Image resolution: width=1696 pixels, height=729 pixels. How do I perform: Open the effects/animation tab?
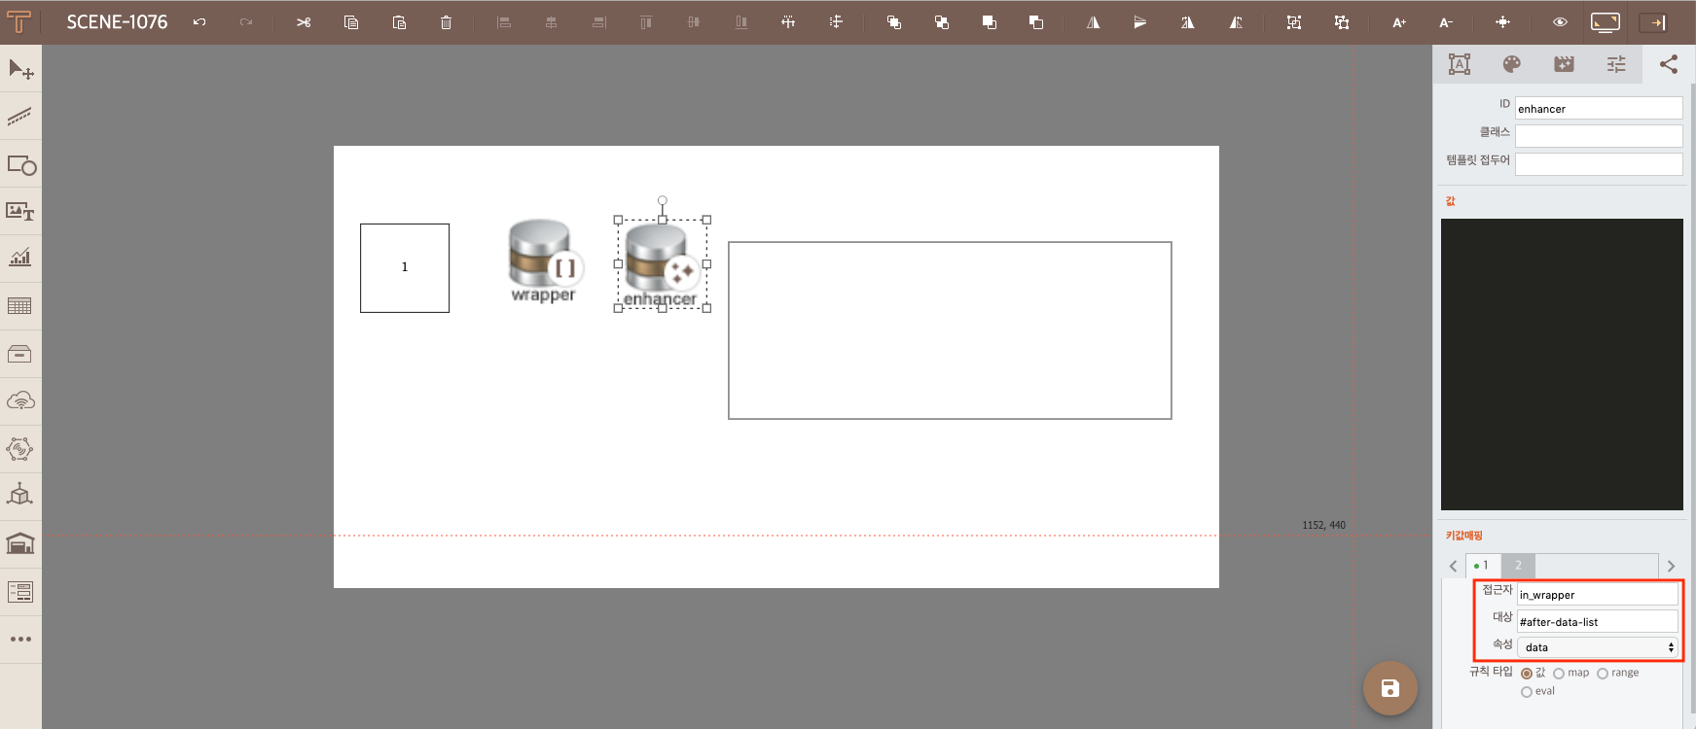[x=1564, y=64]
